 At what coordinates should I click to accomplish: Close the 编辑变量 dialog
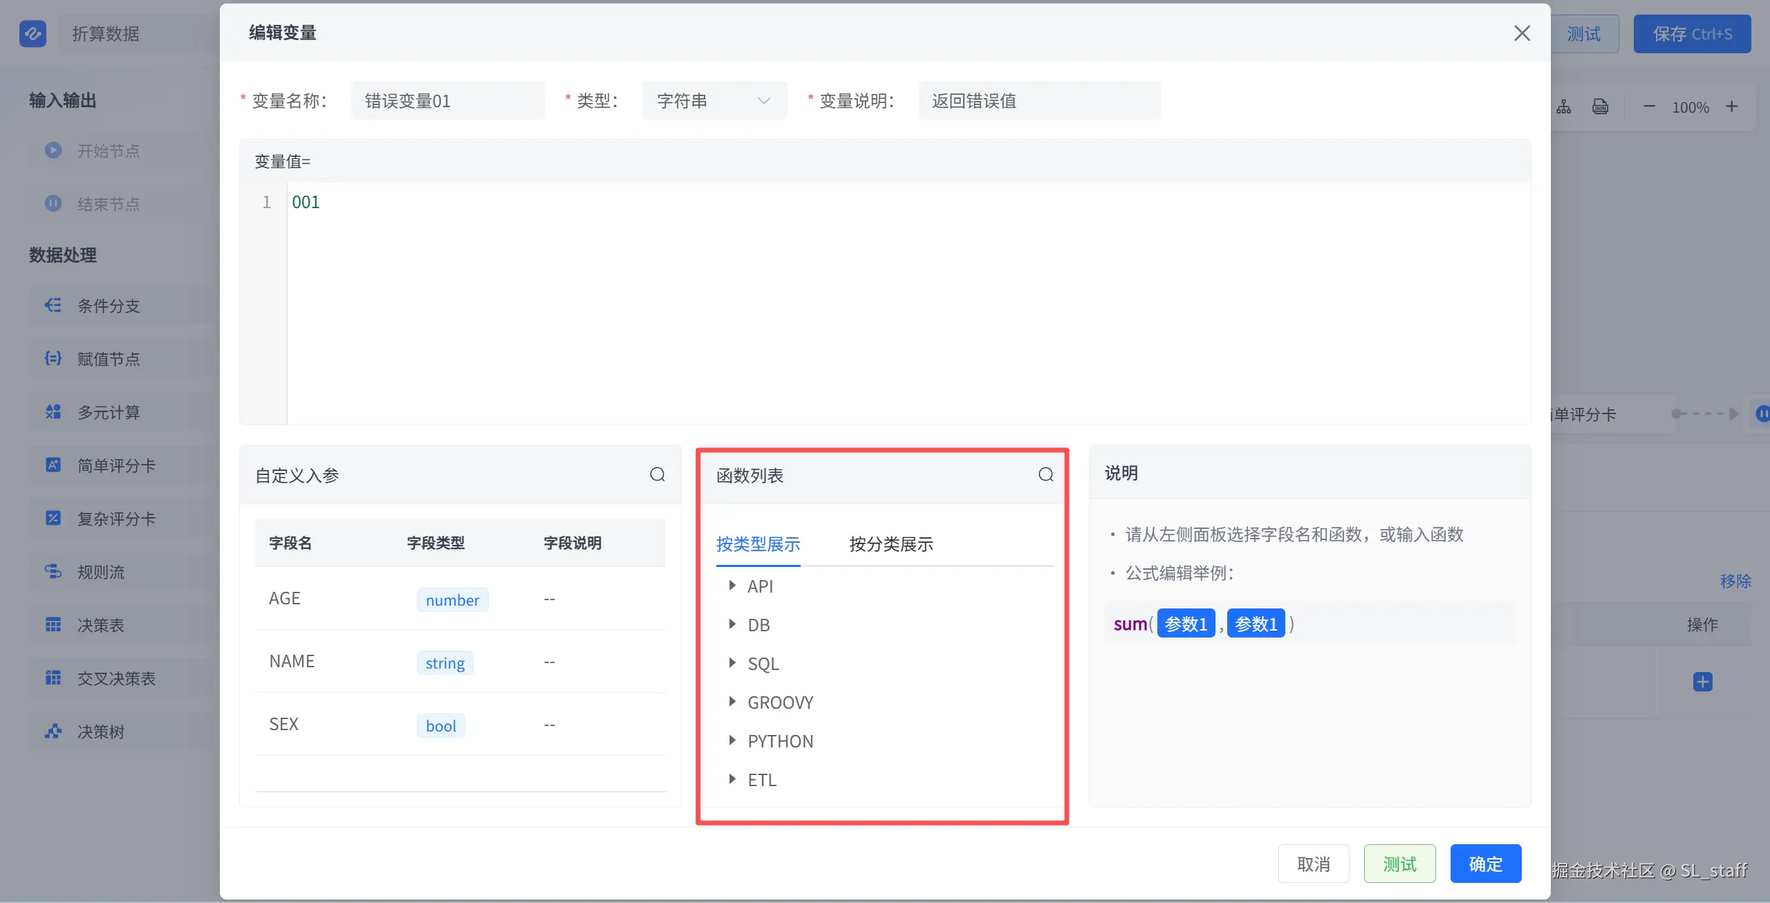(x=1522, y=33)
